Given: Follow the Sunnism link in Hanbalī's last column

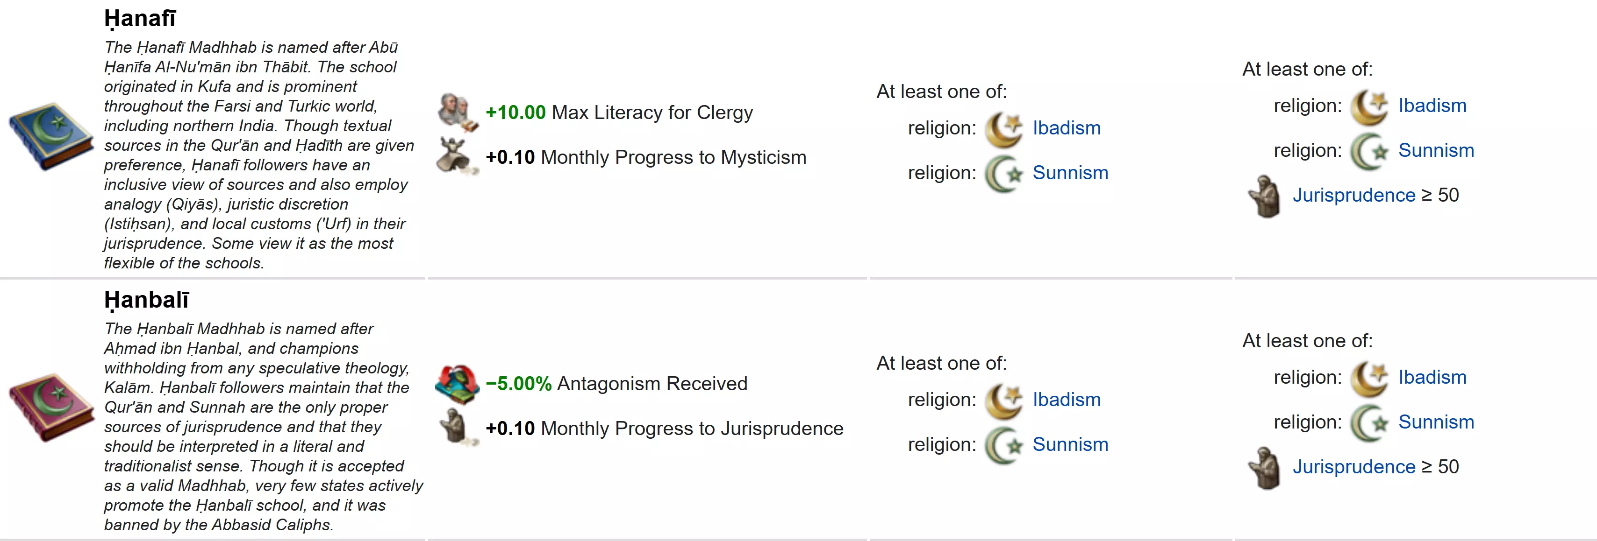Looking at the screenshot, I should click(1436, 422).
